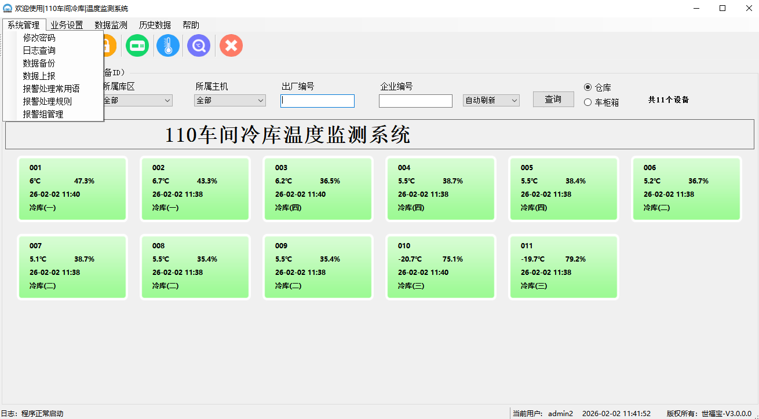The image size is (759, 419).
Task: Click the app icon in title bar
Action: [x=8, y=9]
